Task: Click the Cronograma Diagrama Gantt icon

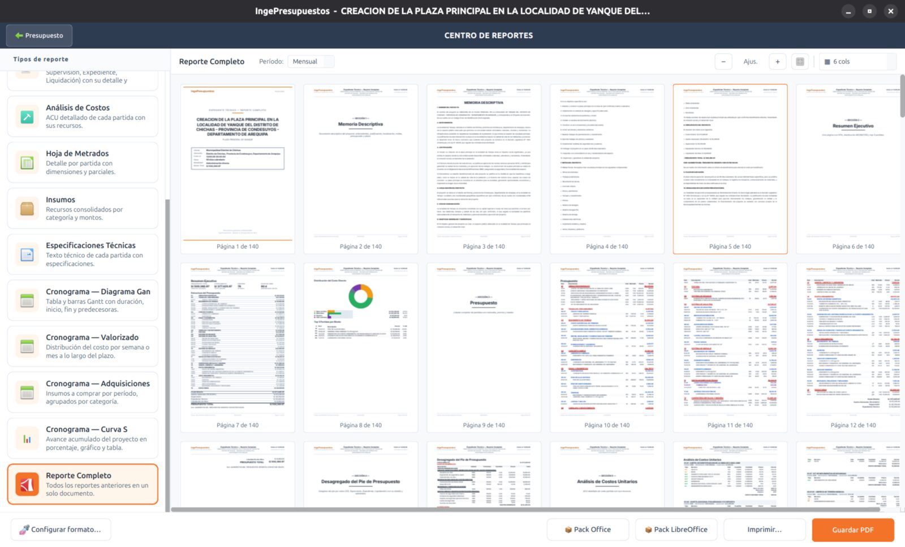Action: (27, 301)
